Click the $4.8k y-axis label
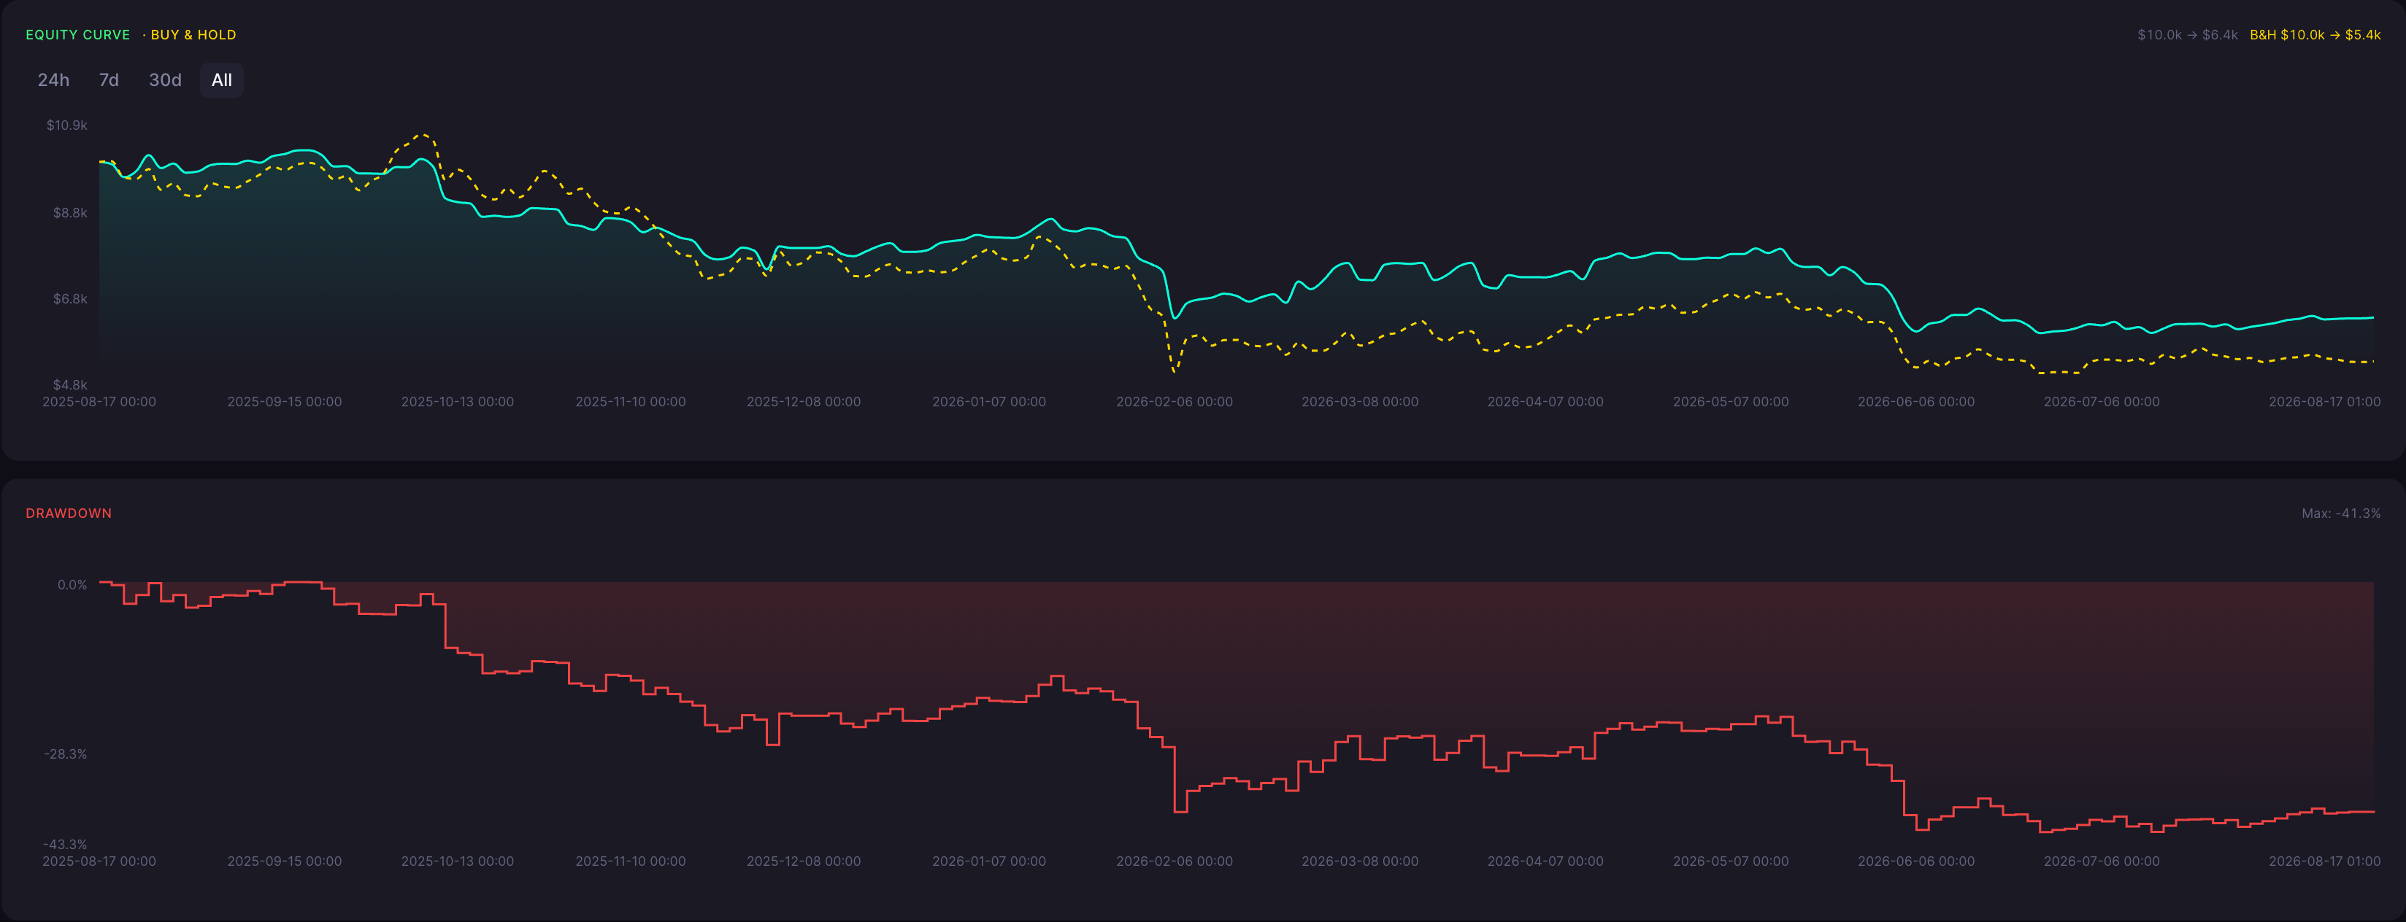Viewport: 2406px width, 922px height. (70, 384)
